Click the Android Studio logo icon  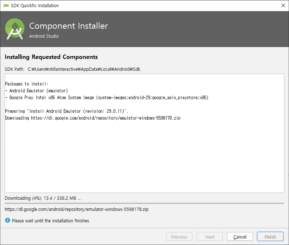pos(15,29)
